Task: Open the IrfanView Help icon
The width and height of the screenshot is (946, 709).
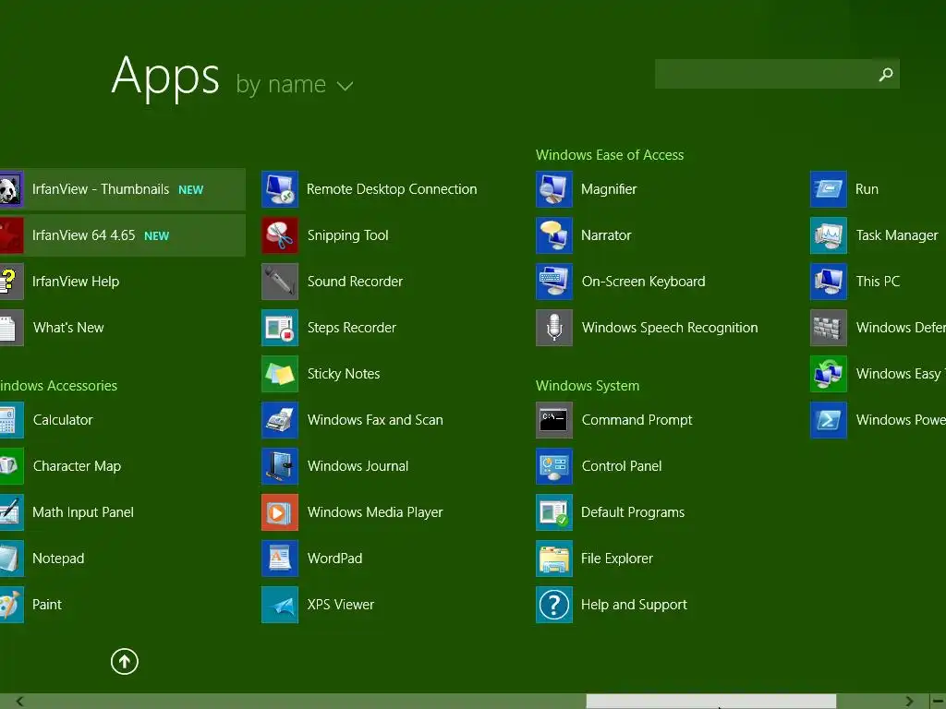Action: click(11, 282)
